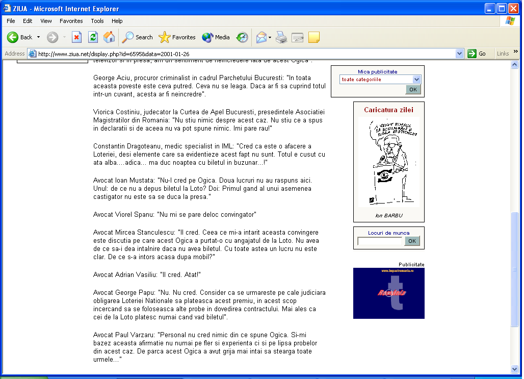
Task: Click the vertical scrollbar thumb
Action: click(x=515, y=269)
